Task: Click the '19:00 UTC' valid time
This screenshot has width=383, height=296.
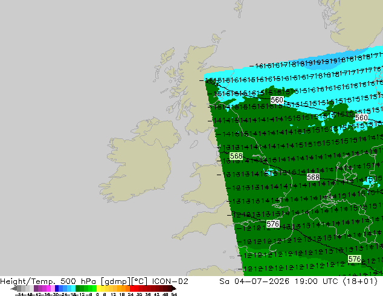Action: pyautogui.click(x=316, y=282)
